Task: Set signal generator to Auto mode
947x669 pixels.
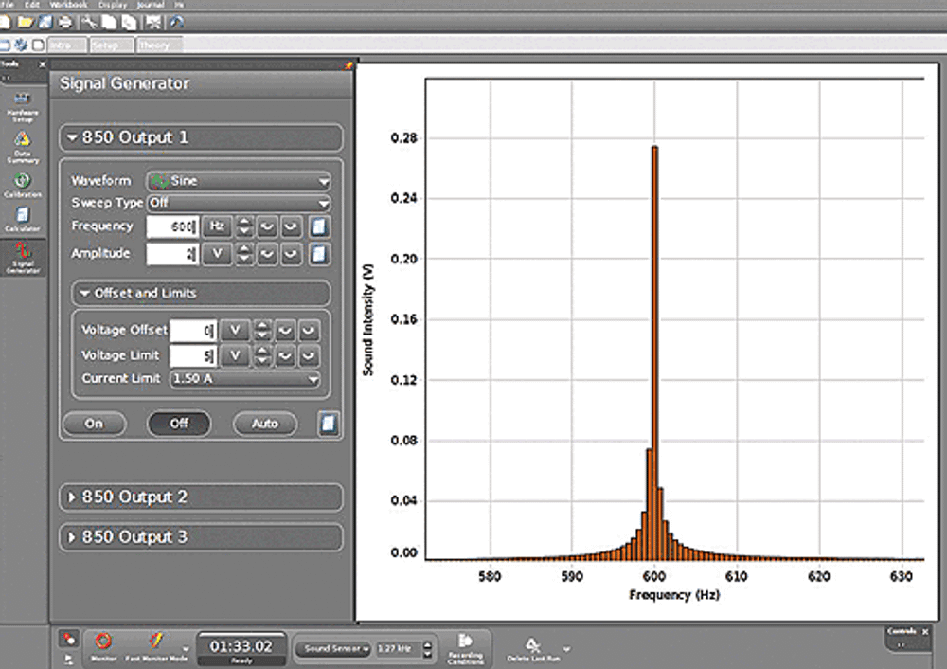Action: point(264,424)
